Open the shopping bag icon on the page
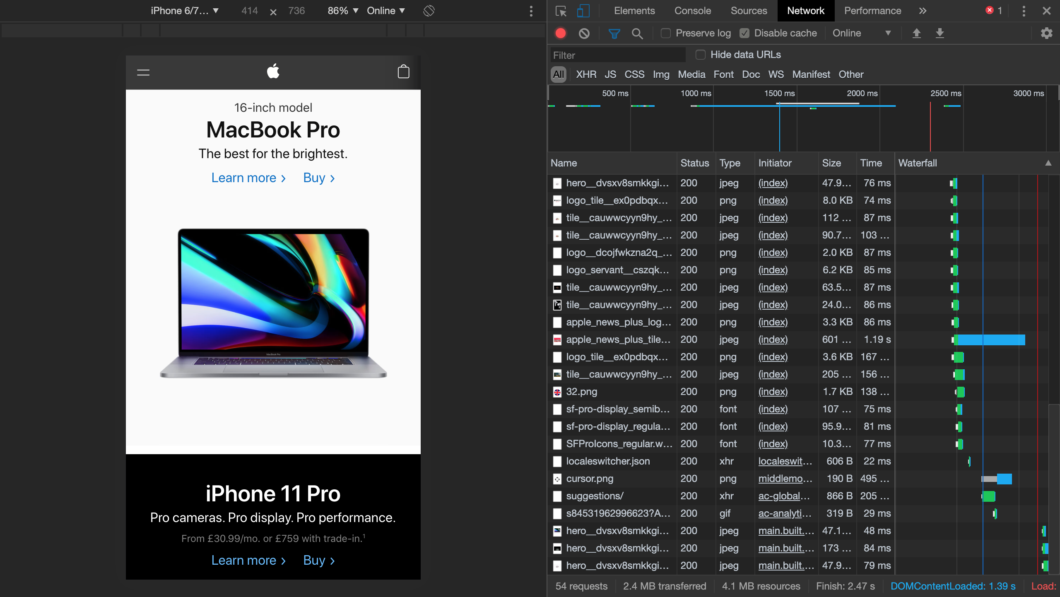The image size is (1060, 597). pyautogui.click(x=403, y=72)
